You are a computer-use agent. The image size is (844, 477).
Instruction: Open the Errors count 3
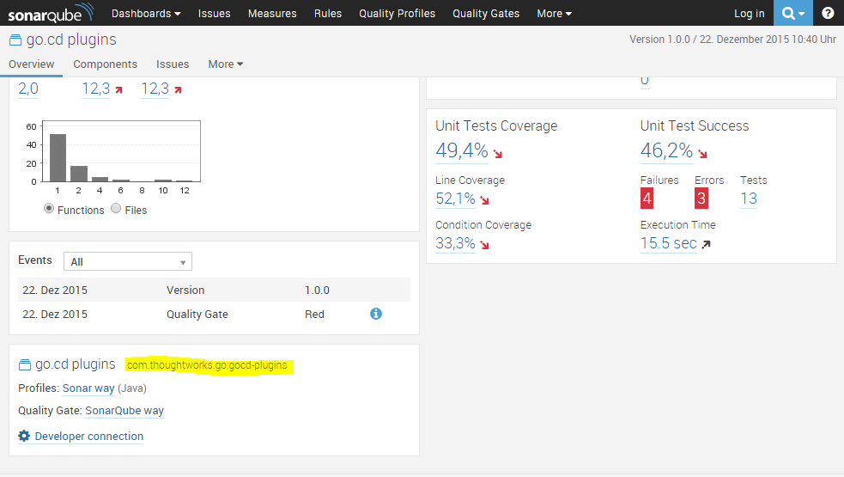tap(701, 199)
